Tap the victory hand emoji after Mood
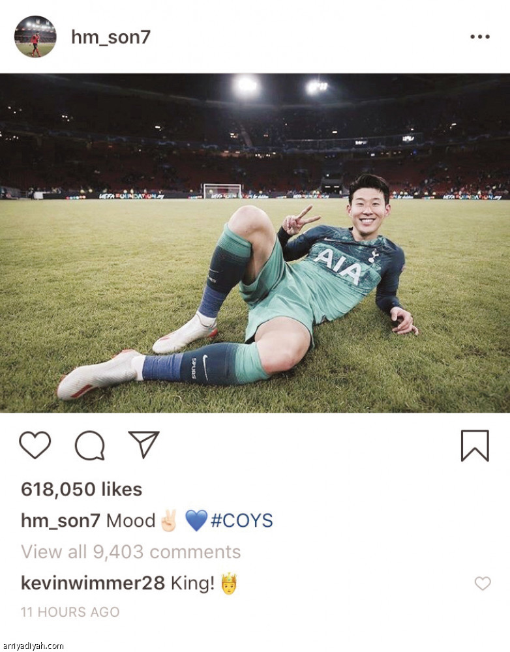The height and width of the screenshot is (652, 510). [x=169, y=520]
